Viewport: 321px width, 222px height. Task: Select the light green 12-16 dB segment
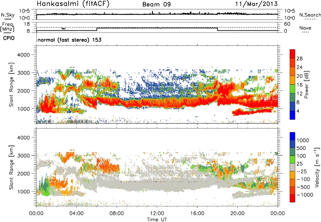click(293, 89)
